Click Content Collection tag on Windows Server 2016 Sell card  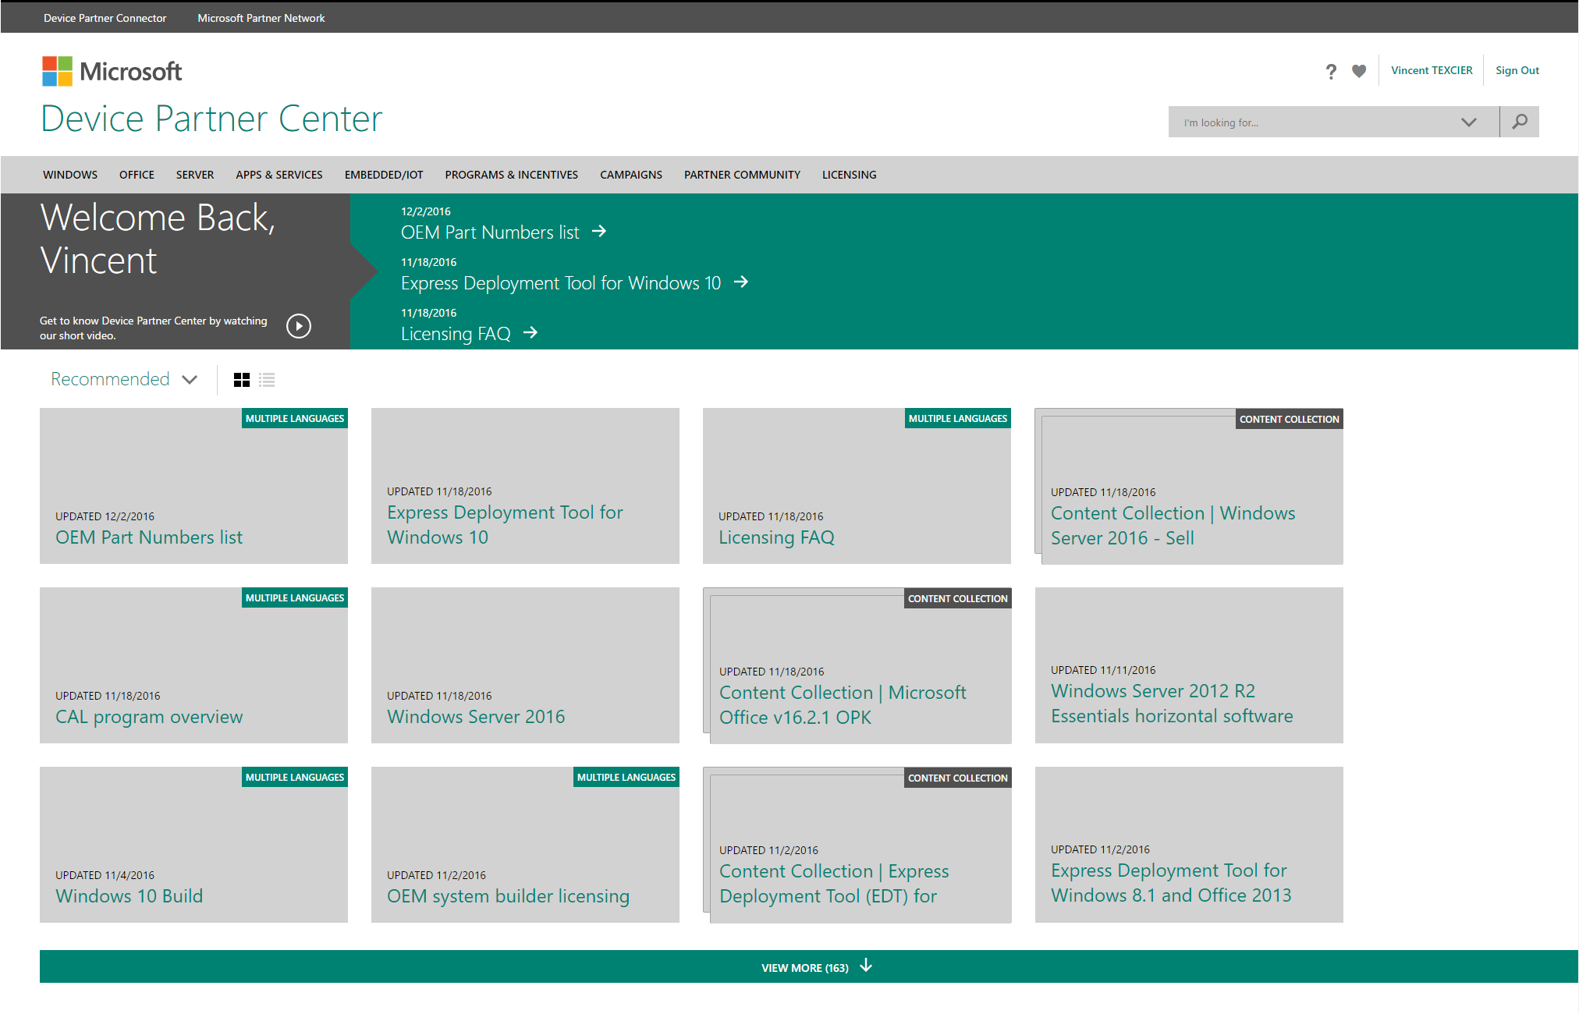click(x=1290, y=419)
